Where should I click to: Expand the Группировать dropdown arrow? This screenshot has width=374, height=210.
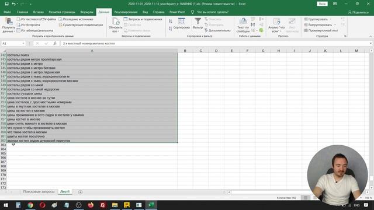point(331,19)
